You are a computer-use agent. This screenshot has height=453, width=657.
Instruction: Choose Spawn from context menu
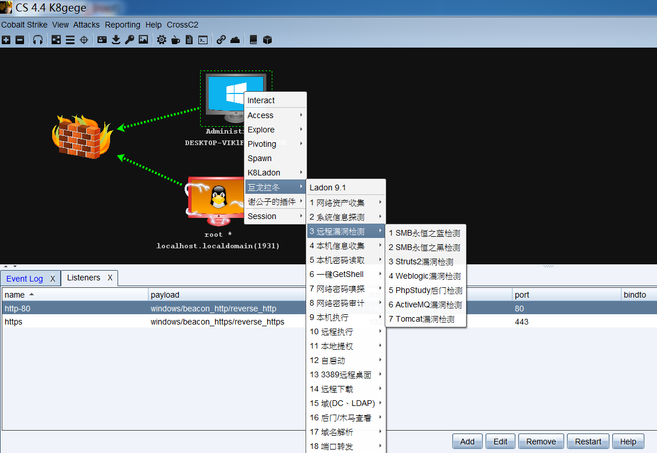pos(275,158)
